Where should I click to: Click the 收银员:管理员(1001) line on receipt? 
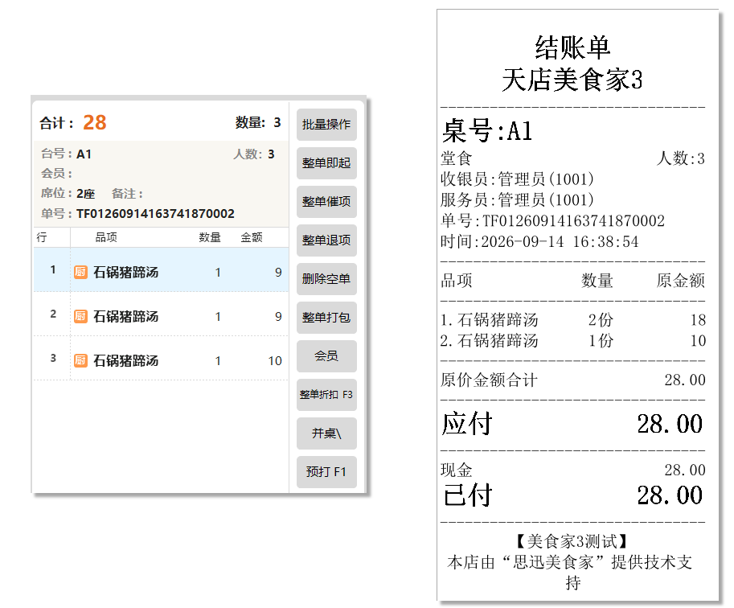(x=517, y=179)
